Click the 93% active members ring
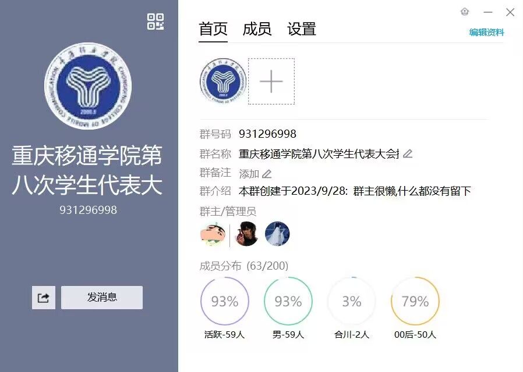 225,301
